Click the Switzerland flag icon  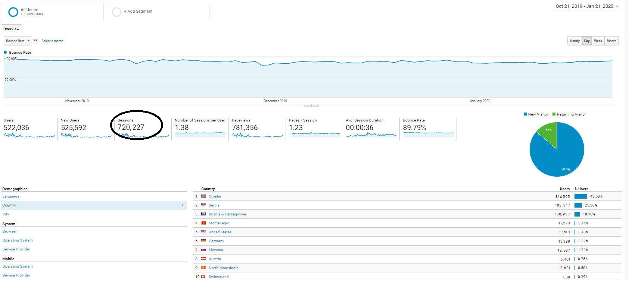point(203,277)
